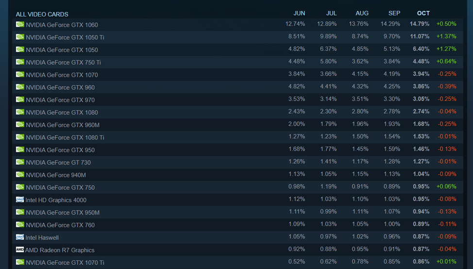The width and height of the screenshot is (473, 269).
Task: Click the NVIDIA icon beside GTX 750 Ti
Action: (20, 62)
